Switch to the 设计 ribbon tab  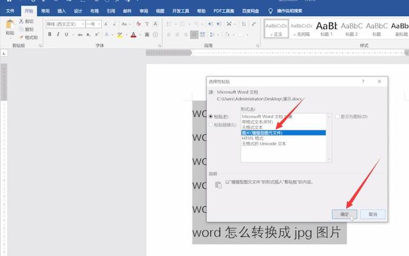78,11
